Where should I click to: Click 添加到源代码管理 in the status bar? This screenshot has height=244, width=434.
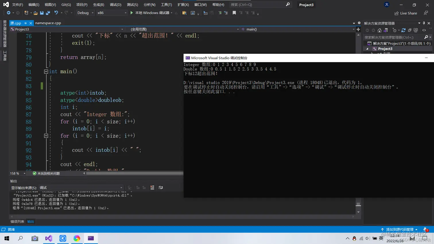(399, 229)
